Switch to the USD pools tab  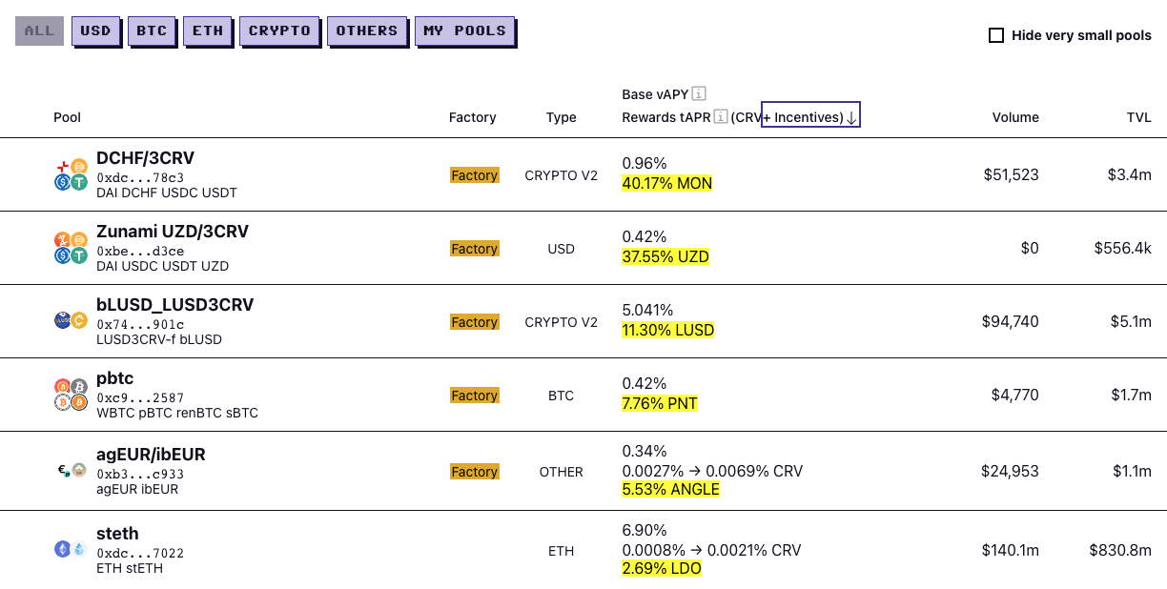[95, 30]
